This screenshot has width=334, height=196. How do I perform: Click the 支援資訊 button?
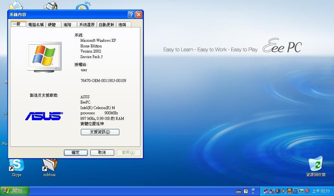100,132
